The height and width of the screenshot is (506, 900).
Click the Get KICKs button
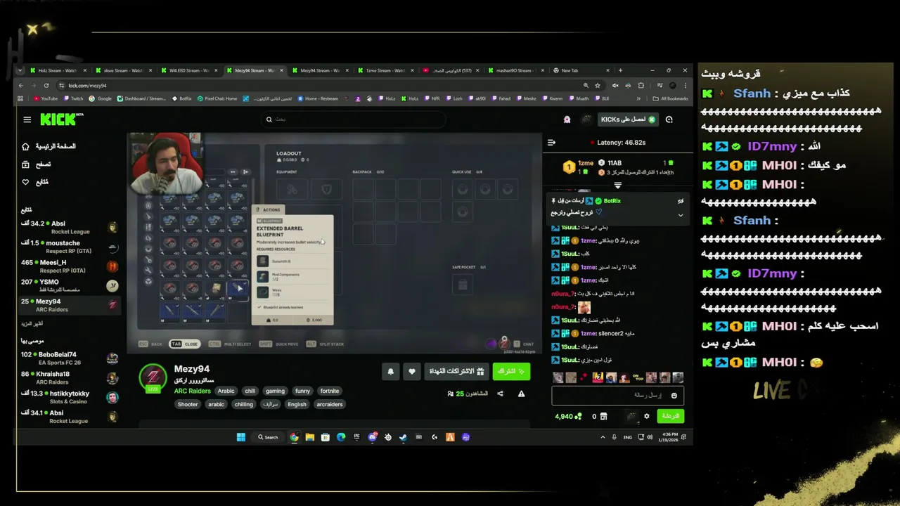click(628, 119)
